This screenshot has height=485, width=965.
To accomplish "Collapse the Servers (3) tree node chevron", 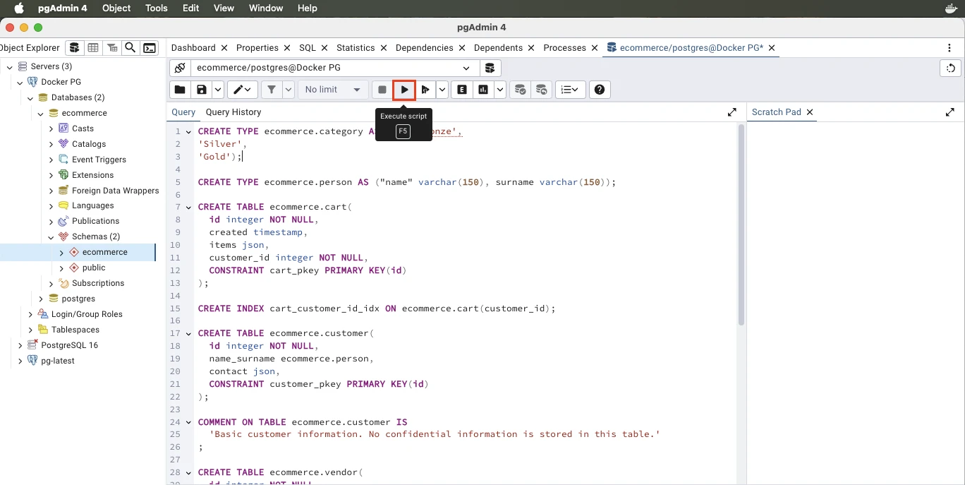I will coord(10,66).
